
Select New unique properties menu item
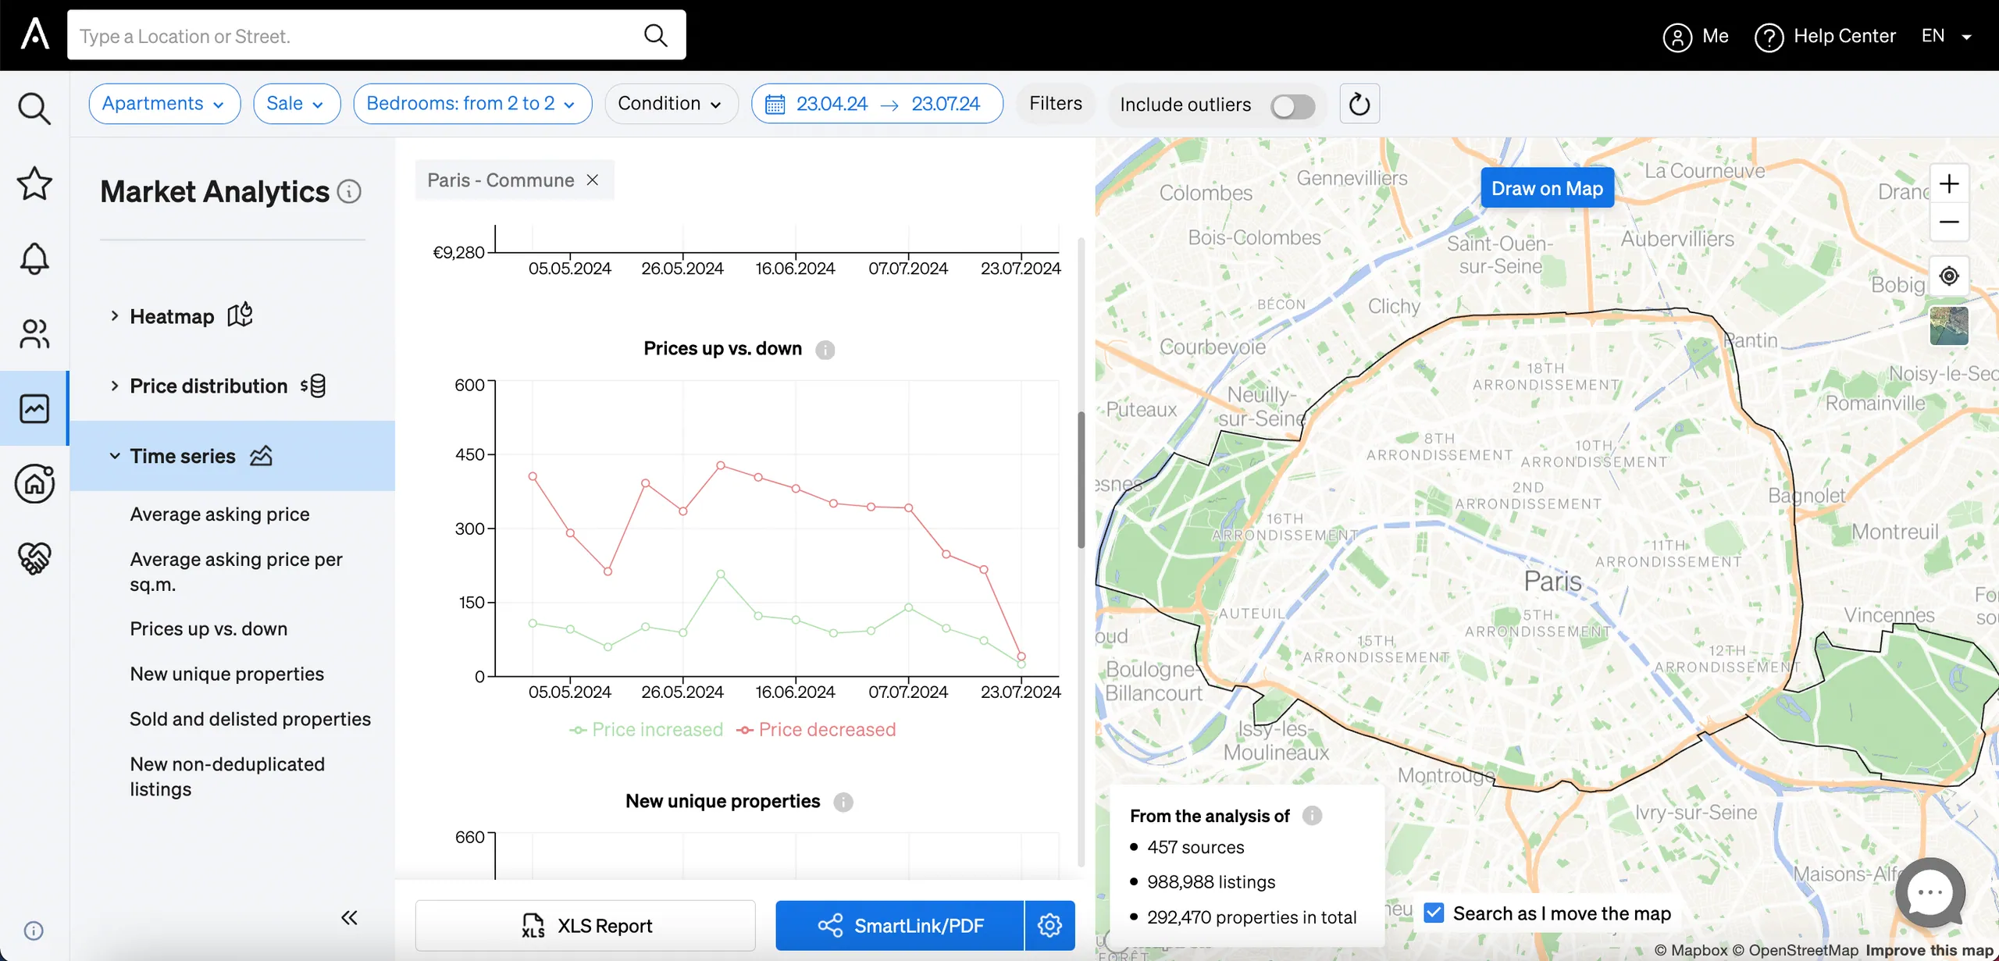point(226,674)
